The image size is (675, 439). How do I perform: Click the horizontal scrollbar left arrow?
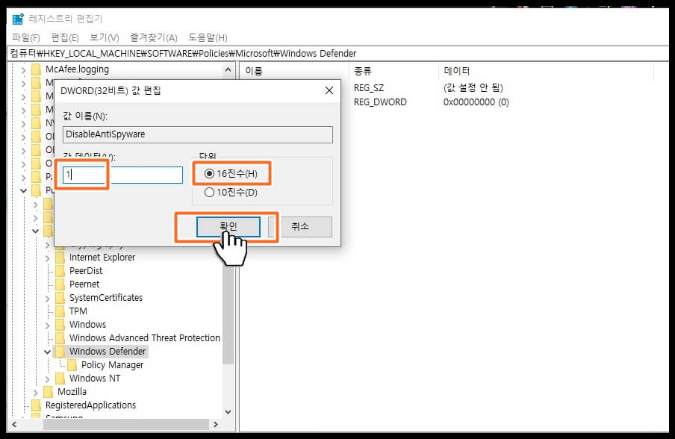click(x=14, y=424)
